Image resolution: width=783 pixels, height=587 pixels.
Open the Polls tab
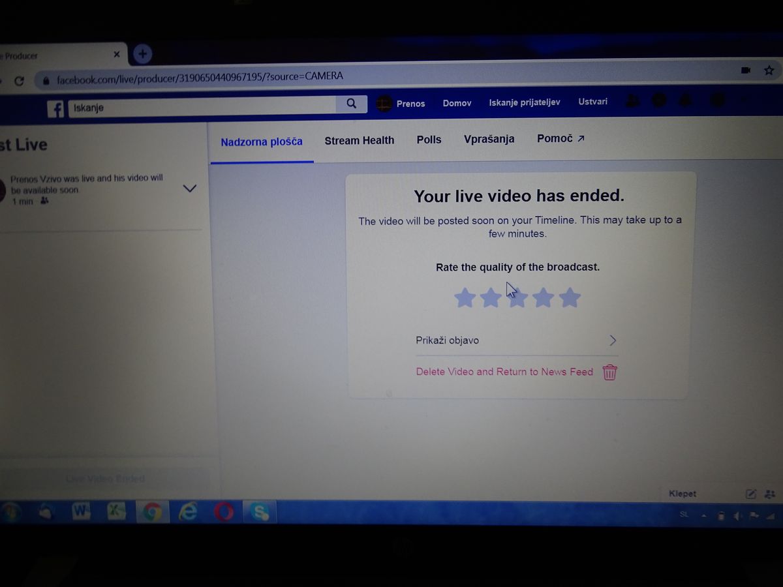[x=429, y=140]
